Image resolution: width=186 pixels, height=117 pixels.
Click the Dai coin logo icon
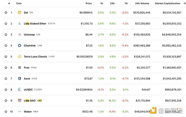[20, 13]
